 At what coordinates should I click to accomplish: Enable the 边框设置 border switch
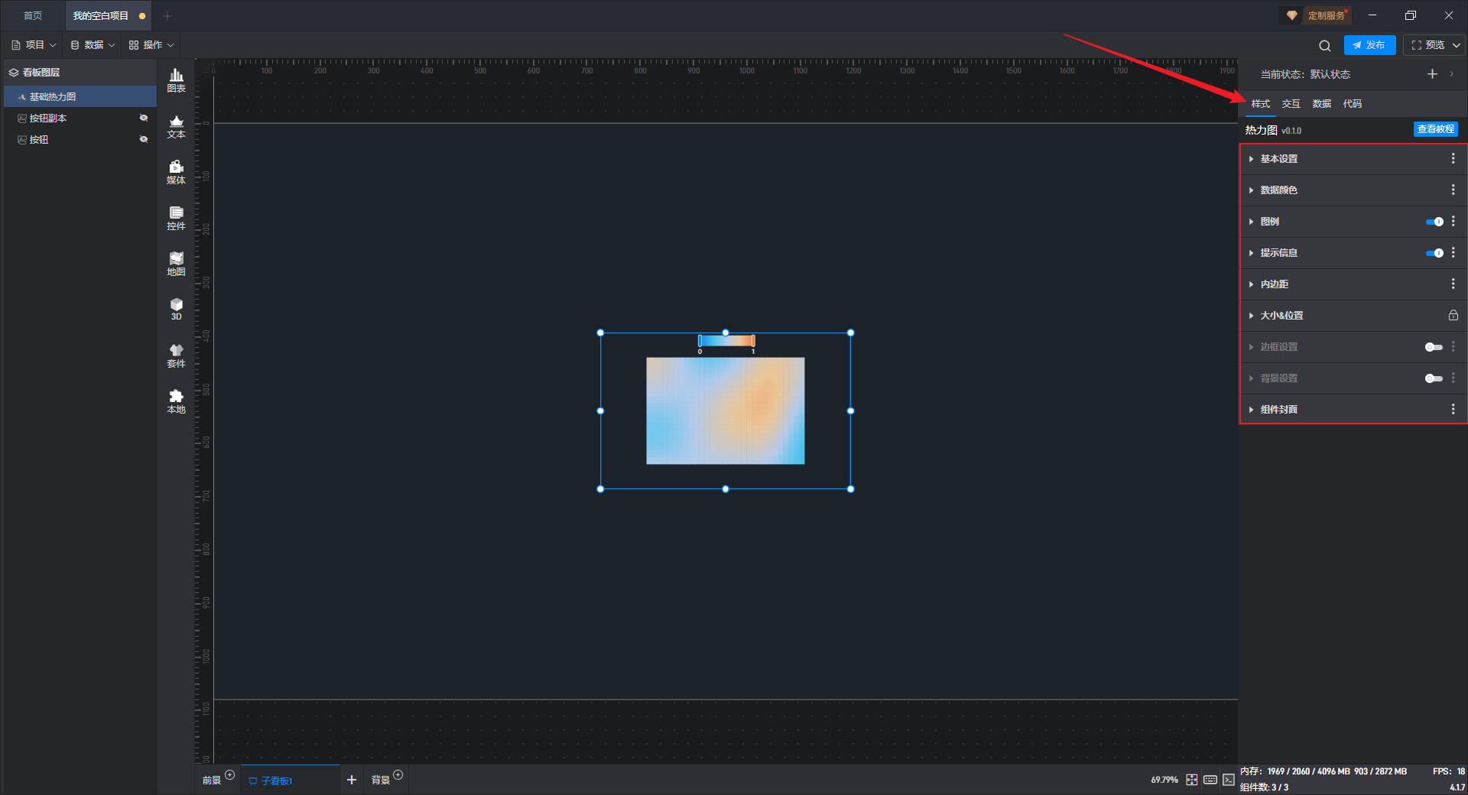1434,347
